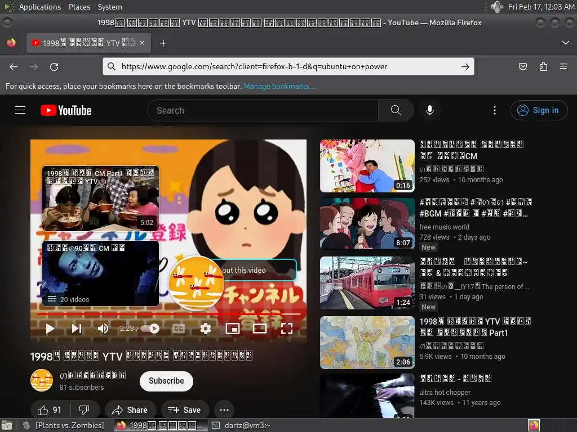Enable miniplayer mode

click(x=233, y=328)
